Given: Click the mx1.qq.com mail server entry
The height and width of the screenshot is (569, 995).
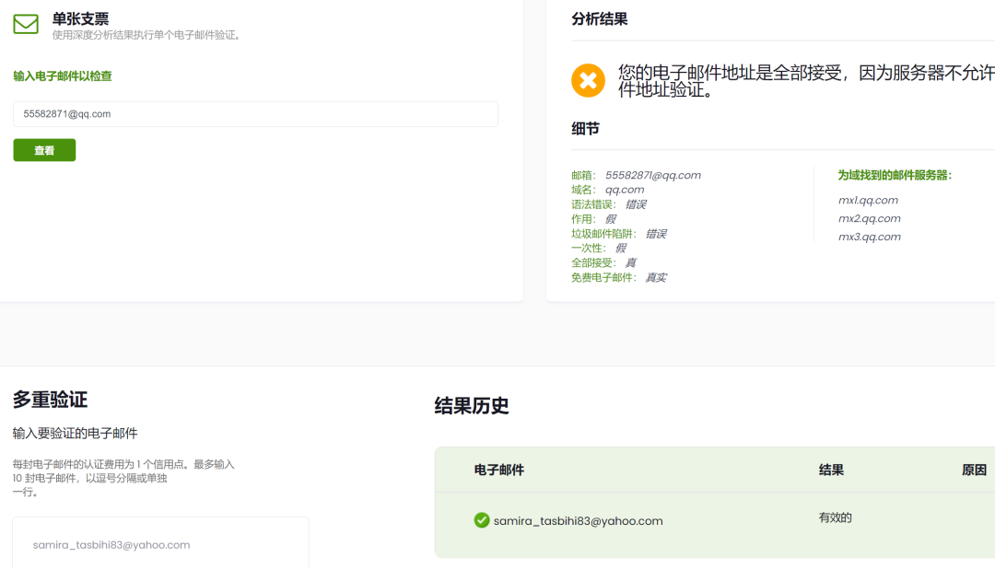Looking at the screenshot, I should (870, 200).
